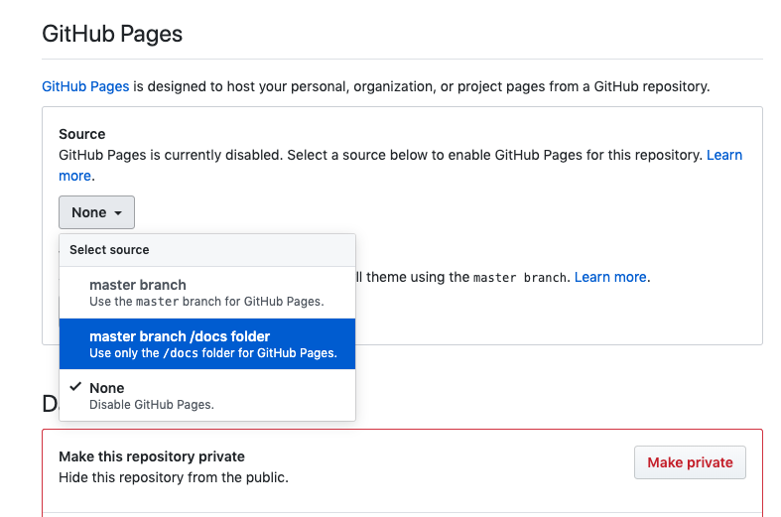Click 'Make this repository private' title

[152, 456]
